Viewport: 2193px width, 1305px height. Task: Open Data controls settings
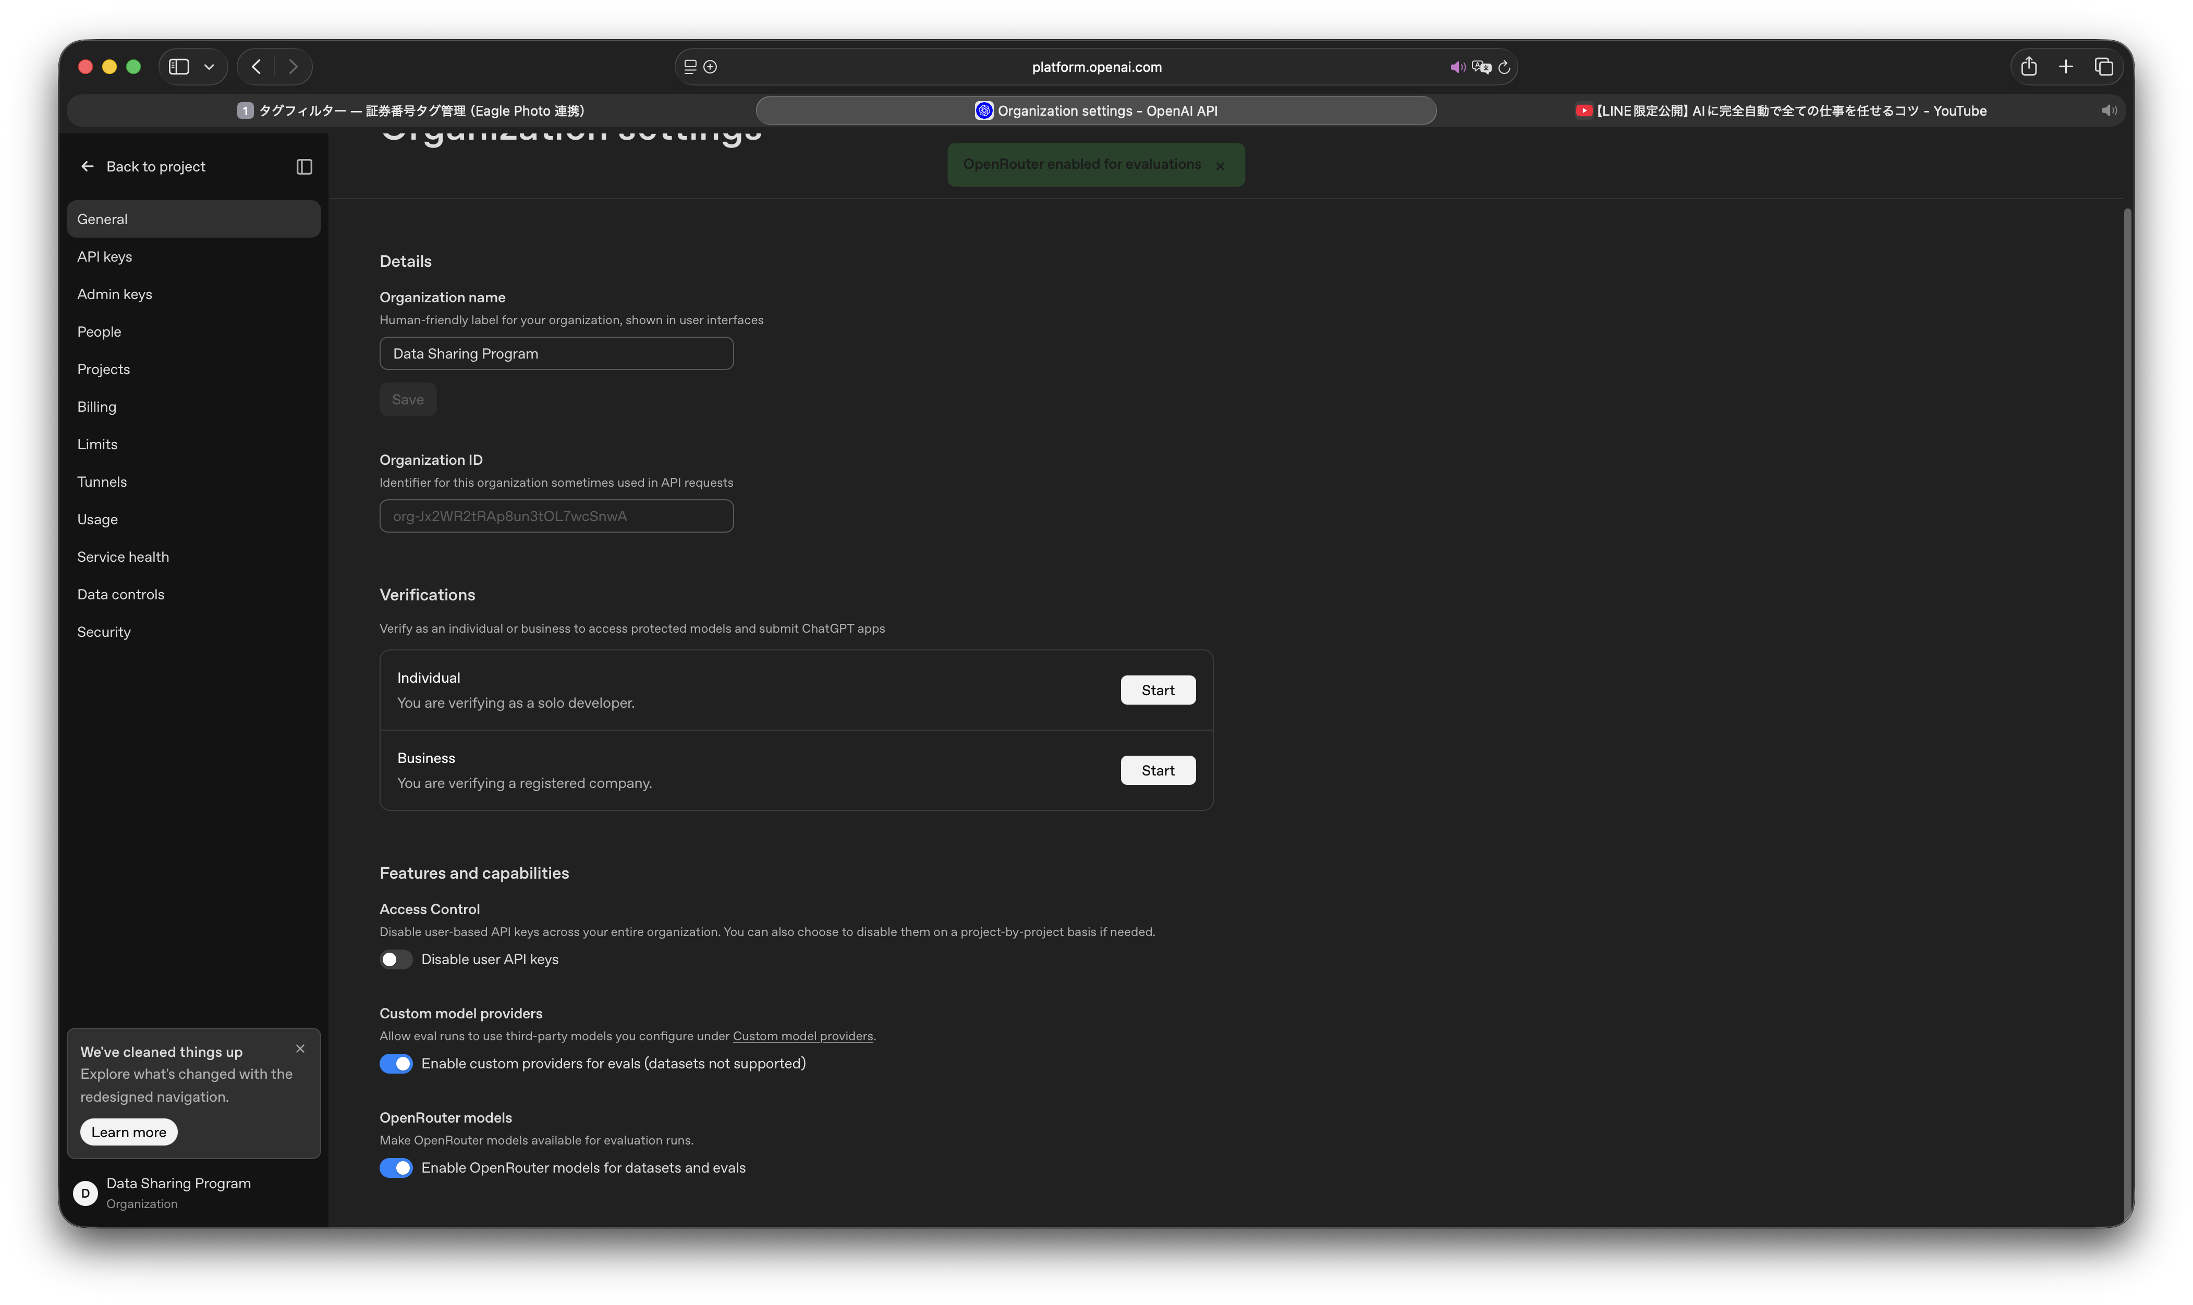tap(193, 595)
